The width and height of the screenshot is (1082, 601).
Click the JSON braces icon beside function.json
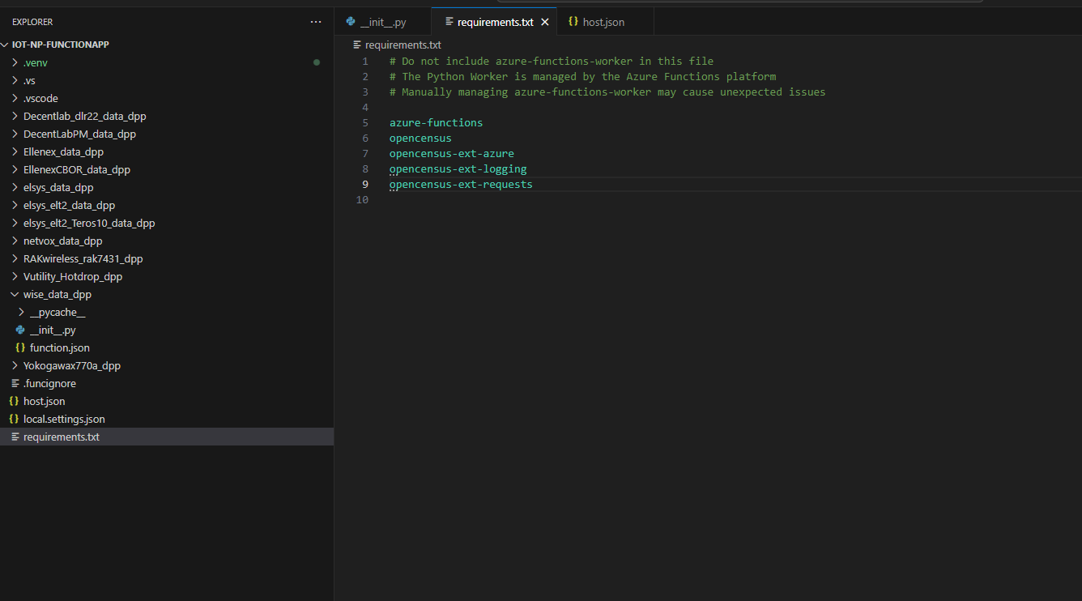[x=20, y=347]
